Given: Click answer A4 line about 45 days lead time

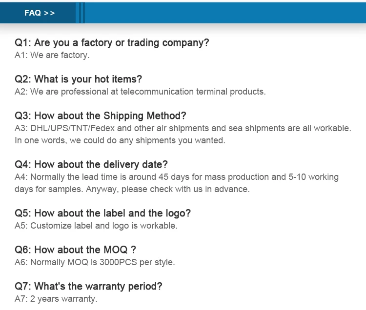Looking at the screenshot, I should pyautogui.click(x=176, y=177).
